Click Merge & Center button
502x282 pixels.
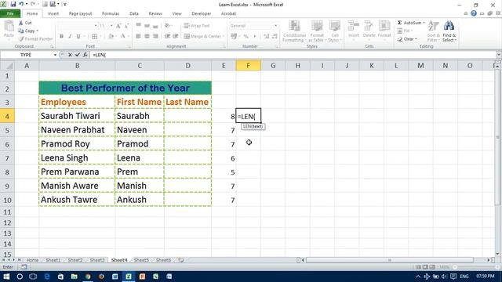pos(202,37)
